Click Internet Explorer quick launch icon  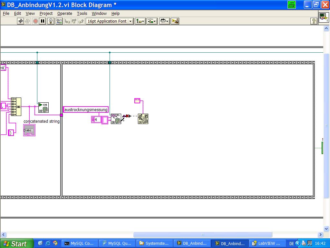pos(48,243)
